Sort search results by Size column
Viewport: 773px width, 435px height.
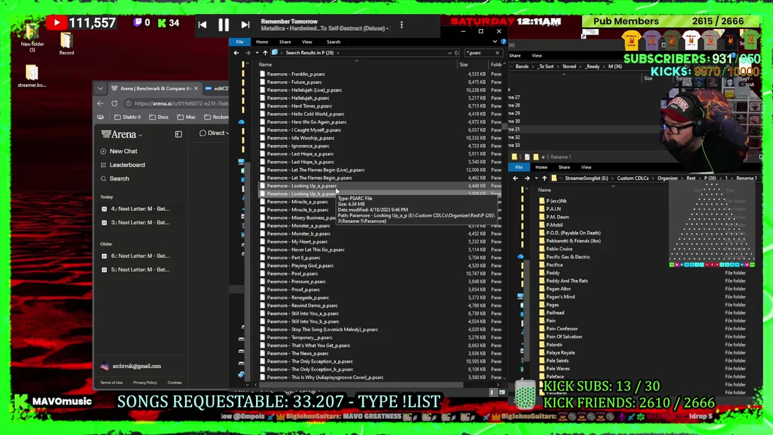pos(463,65)
